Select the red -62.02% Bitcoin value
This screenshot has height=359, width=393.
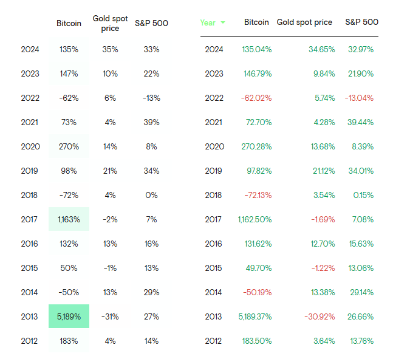[256, 98]
